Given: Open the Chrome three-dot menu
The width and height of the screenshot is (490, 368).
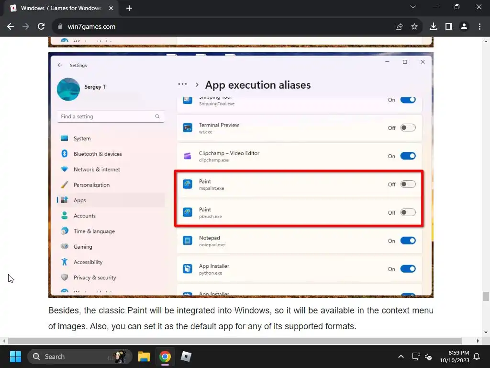Looking at the screenshot, I should tap(479, 27).
